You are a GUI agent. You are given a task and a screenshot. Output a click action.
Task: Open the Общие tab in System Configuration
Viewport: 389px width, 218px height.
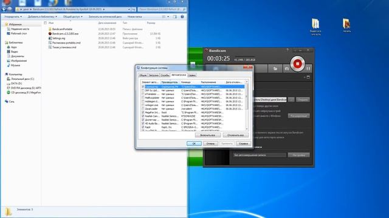143,75
